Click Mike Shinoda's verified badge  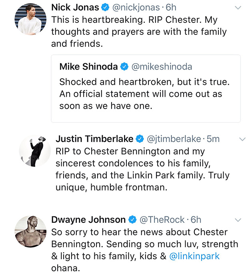pyautogui.click(x=124, y=67)
